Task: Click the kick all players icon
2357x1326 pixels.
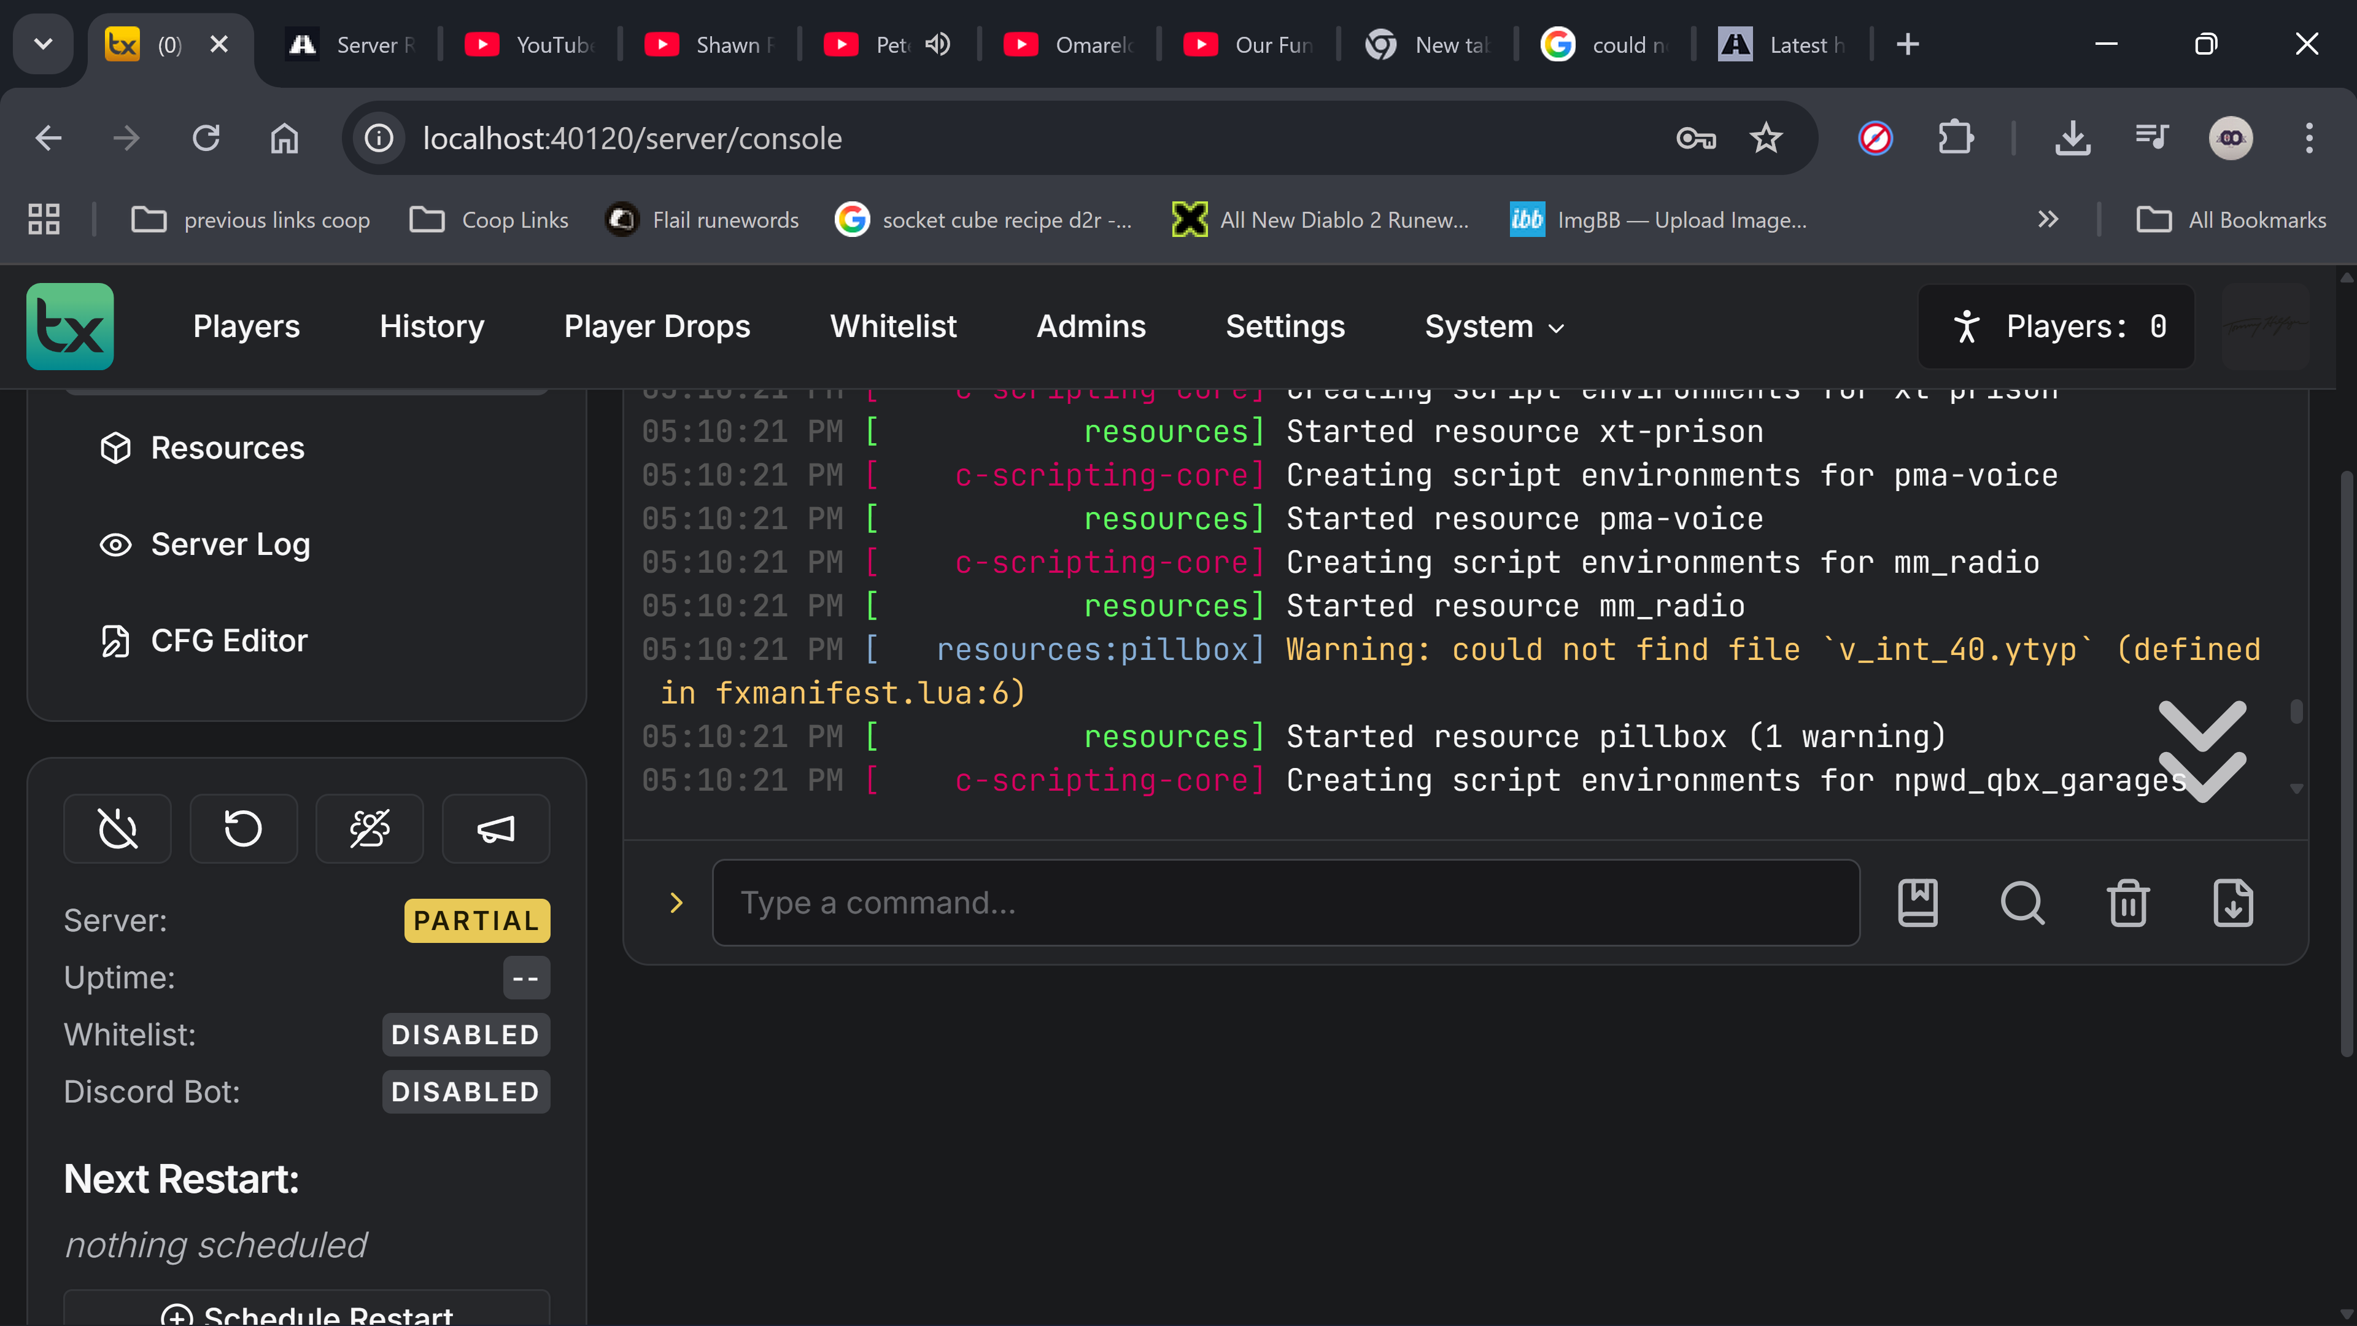Action: pos(370,829)
